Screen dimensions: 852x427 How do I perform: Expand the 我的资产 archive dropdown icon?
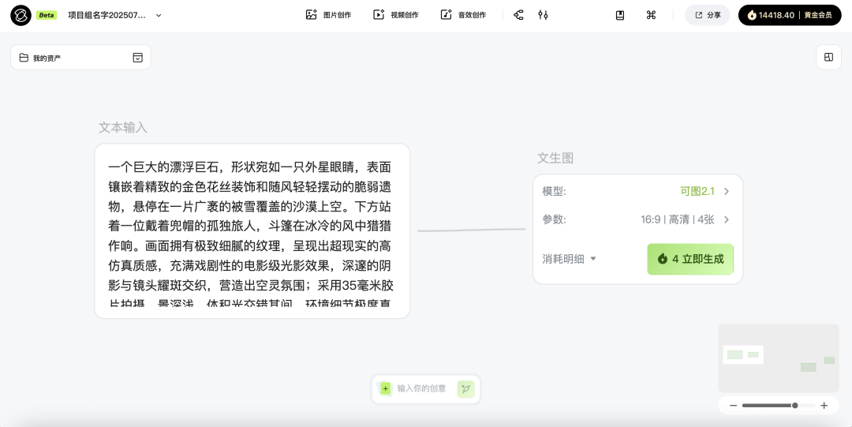pyautogui.click(x=138, y=58)
